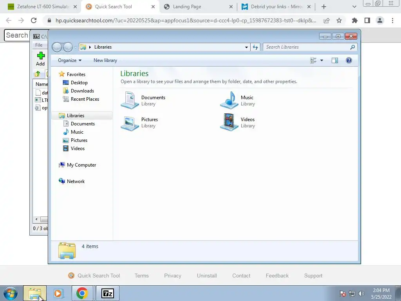Open Windows Media Player from taskbar

click(58, 293)
